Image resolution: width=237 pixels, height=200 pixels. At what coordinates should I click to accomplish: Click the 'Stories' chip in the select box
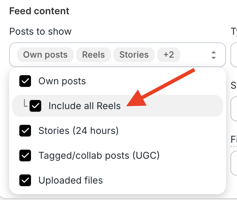[134, 55]
